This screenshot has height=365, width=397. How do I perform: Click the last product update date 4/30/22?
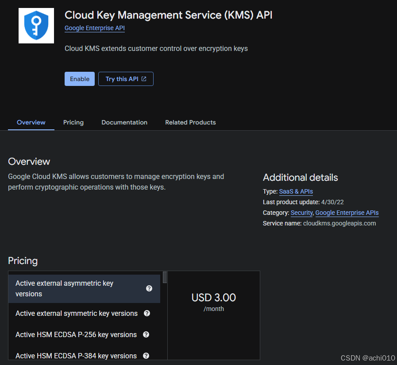[332, 202]
